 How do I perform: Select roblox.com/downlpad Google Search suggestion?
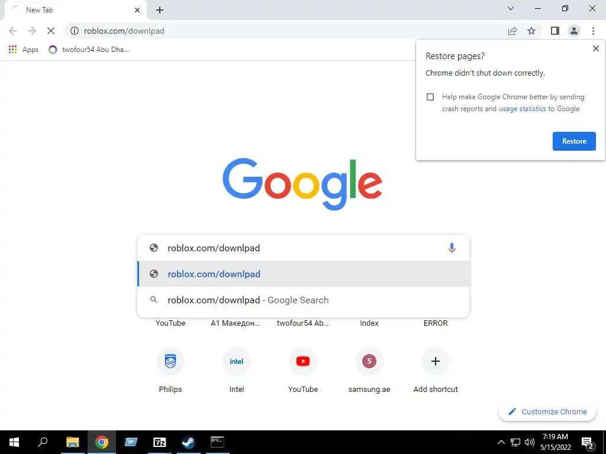click(304, 300)
